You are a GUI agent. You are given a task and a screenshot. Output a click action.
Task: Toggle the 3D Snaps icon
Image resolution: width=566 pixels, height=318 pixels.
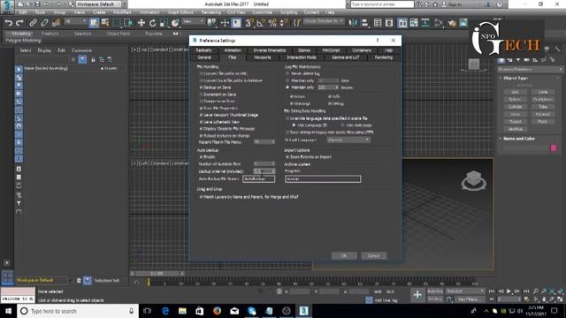[249, 23]
